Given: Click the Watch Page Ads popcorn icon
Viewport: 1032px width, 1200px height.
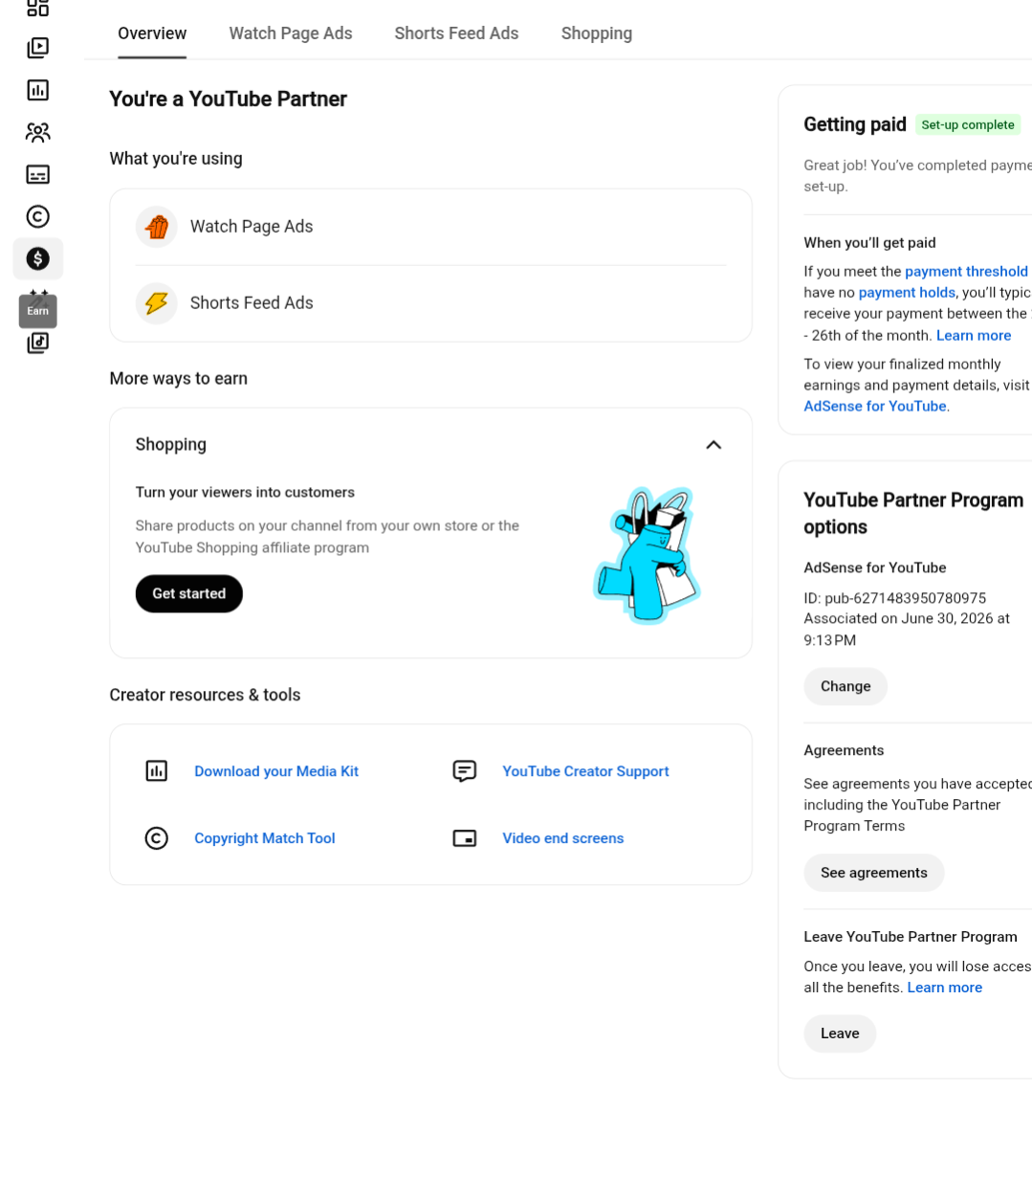Looking at the screenshot, I should tap(157, 227).
